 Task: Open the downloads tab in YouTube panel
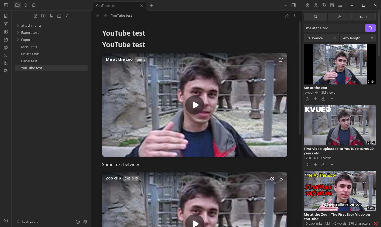coord(340,17)
